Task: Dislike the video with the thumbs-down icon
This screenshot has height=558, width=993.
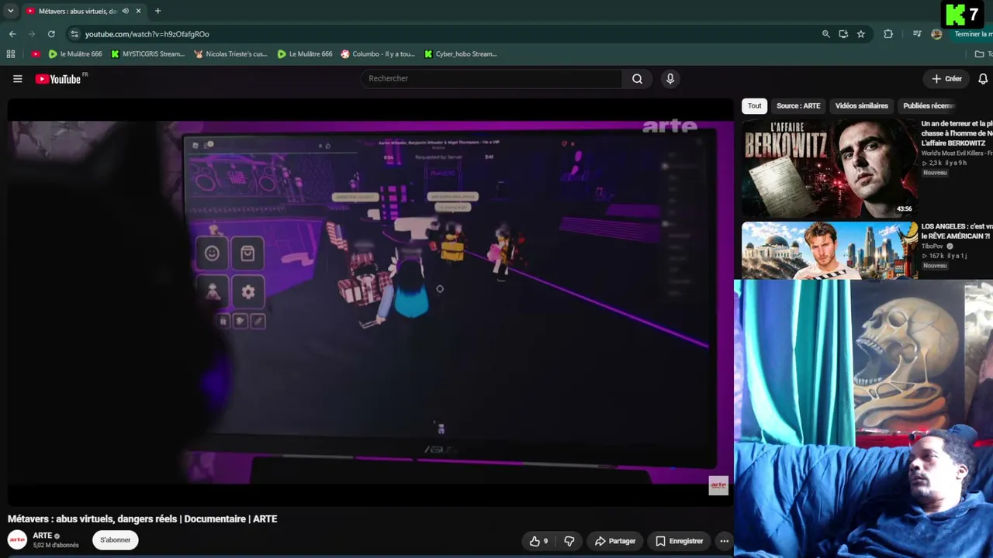Action: (569, 541)
